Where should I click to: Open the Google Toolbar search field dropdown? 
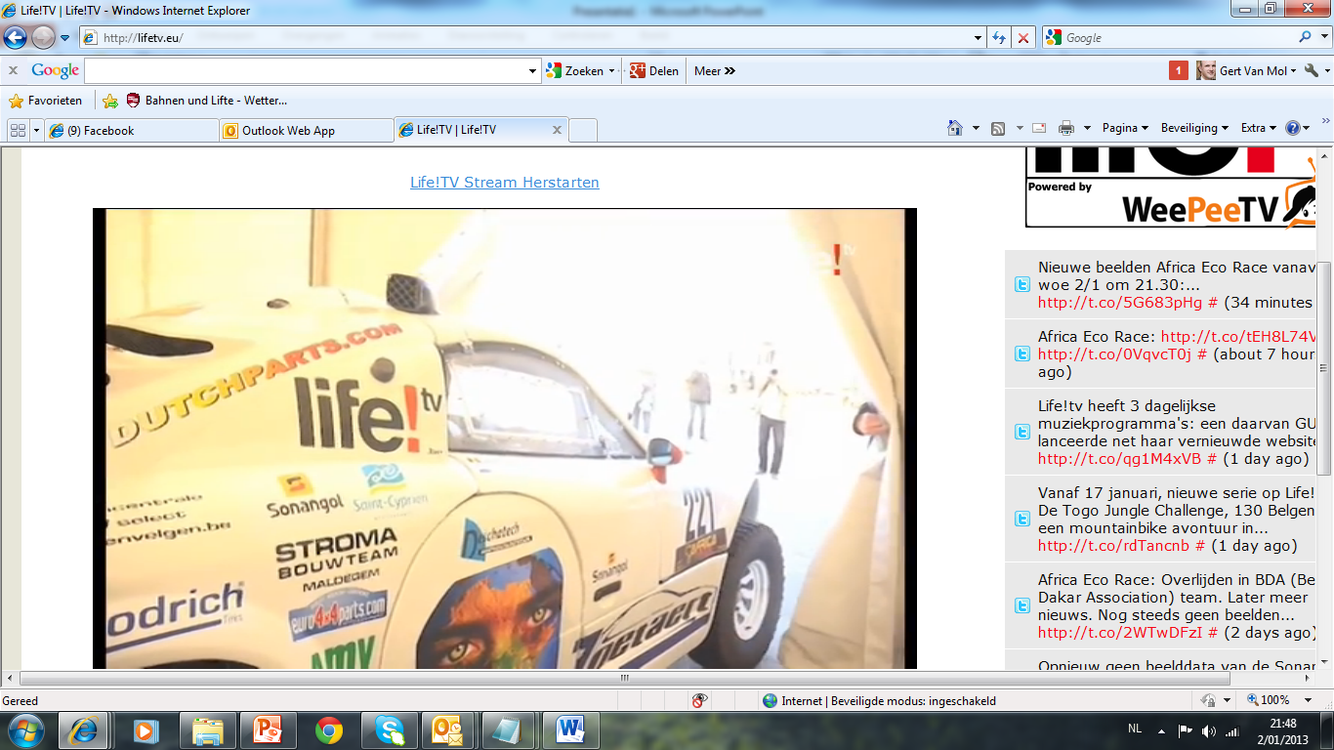[x=533, y=70]
